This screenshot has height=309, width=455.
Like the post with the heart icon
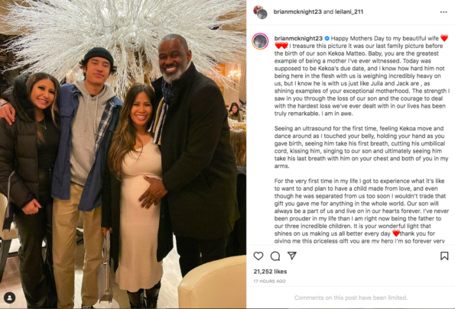[258, 256]
